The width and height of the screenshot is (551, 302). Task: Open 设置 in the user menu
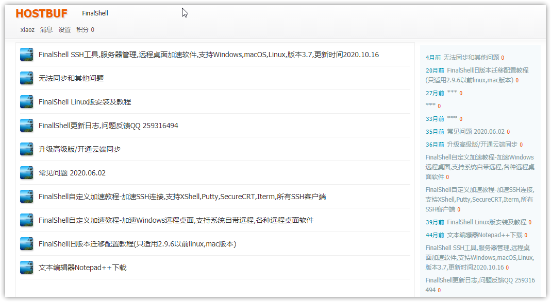pyautogui.click(x=64, y=30)
